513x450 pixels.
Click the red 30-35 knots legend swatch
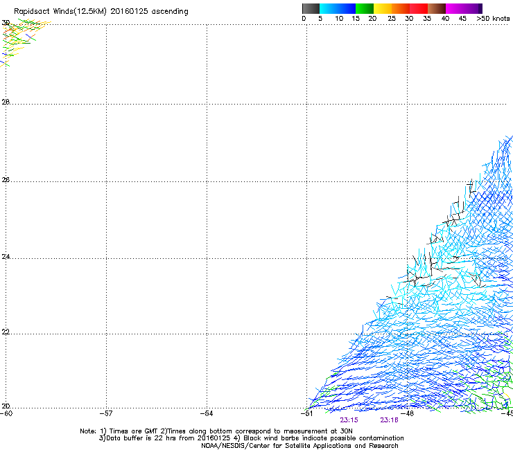419,8
